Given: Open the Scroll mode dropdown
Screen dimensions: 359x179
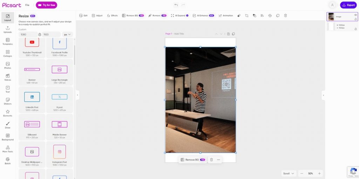Looking at the screenshot, I should click(x=289, y=173).
